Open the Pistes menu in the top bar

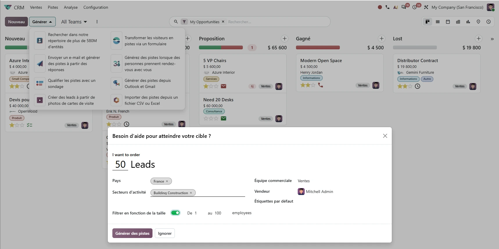coord(53,7)
